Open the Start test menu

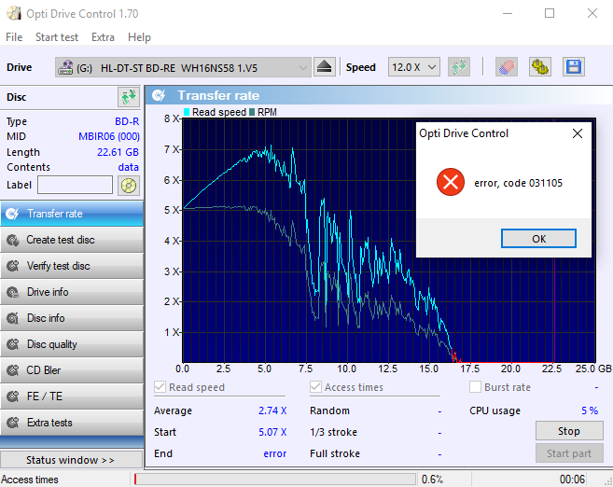pyautogui.click(x=57, y=37)
